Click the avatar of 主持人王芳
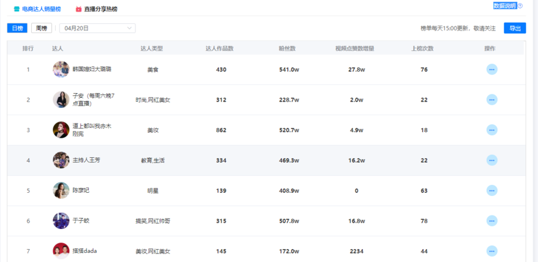538x262 pixels. [x=61, y=160]
